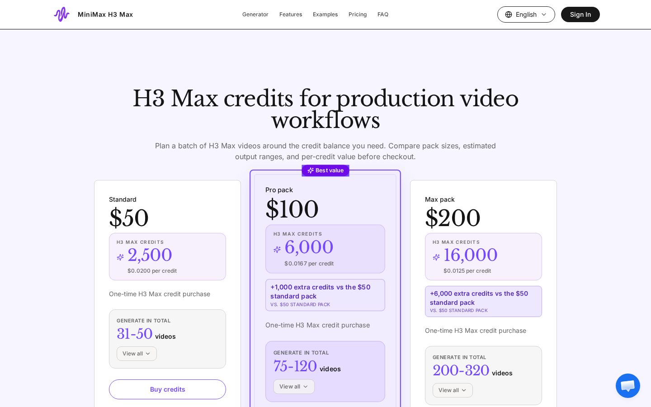The width and height of the screenshot is (651, 407).
Task: Click the "Max pack" label
Action: coord(439,199)
